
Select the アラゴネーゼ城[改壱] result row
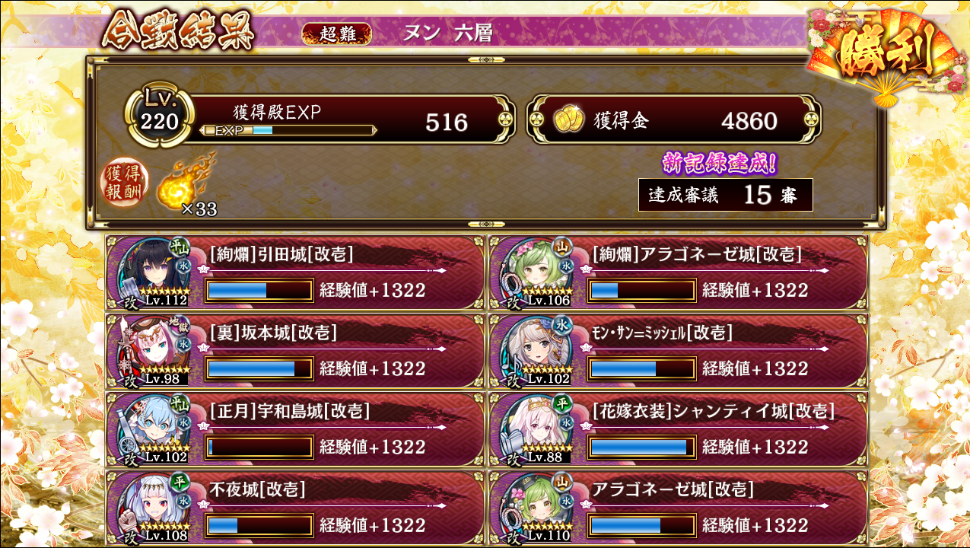point(678,507)
